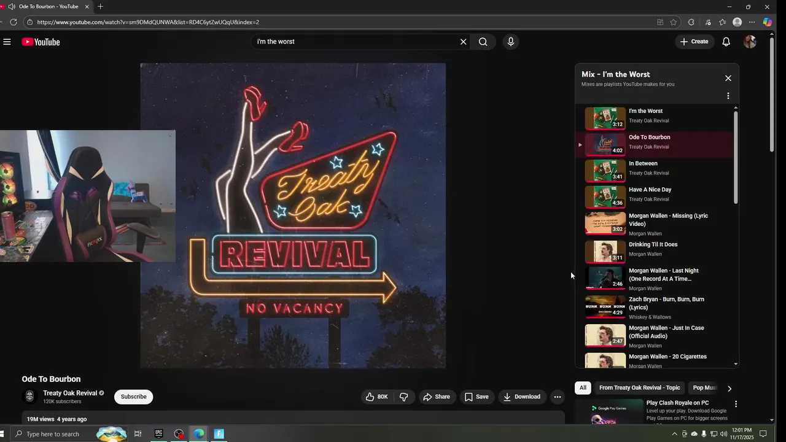Viewport: 786px width, 442px height.
Task: Play Morgan Wallen - Just In Case
Action: point(655,336)
